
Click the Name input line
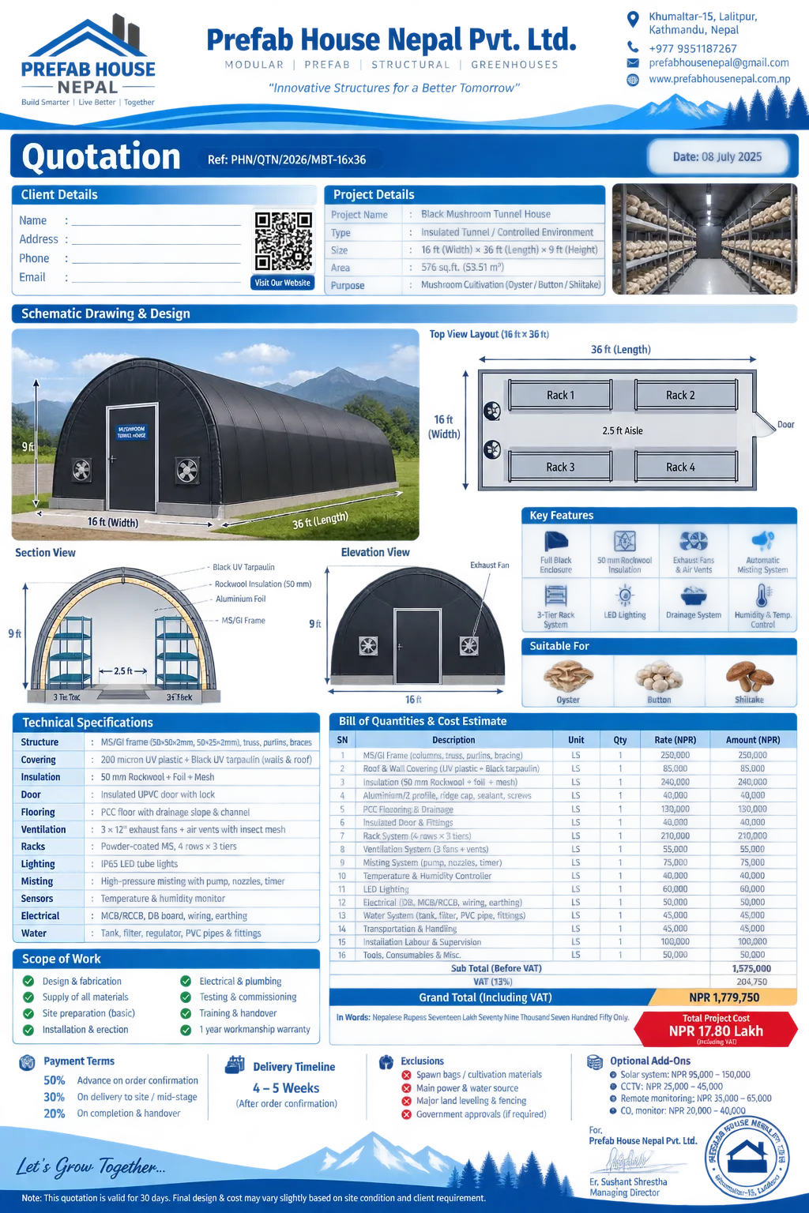[156, 221]
